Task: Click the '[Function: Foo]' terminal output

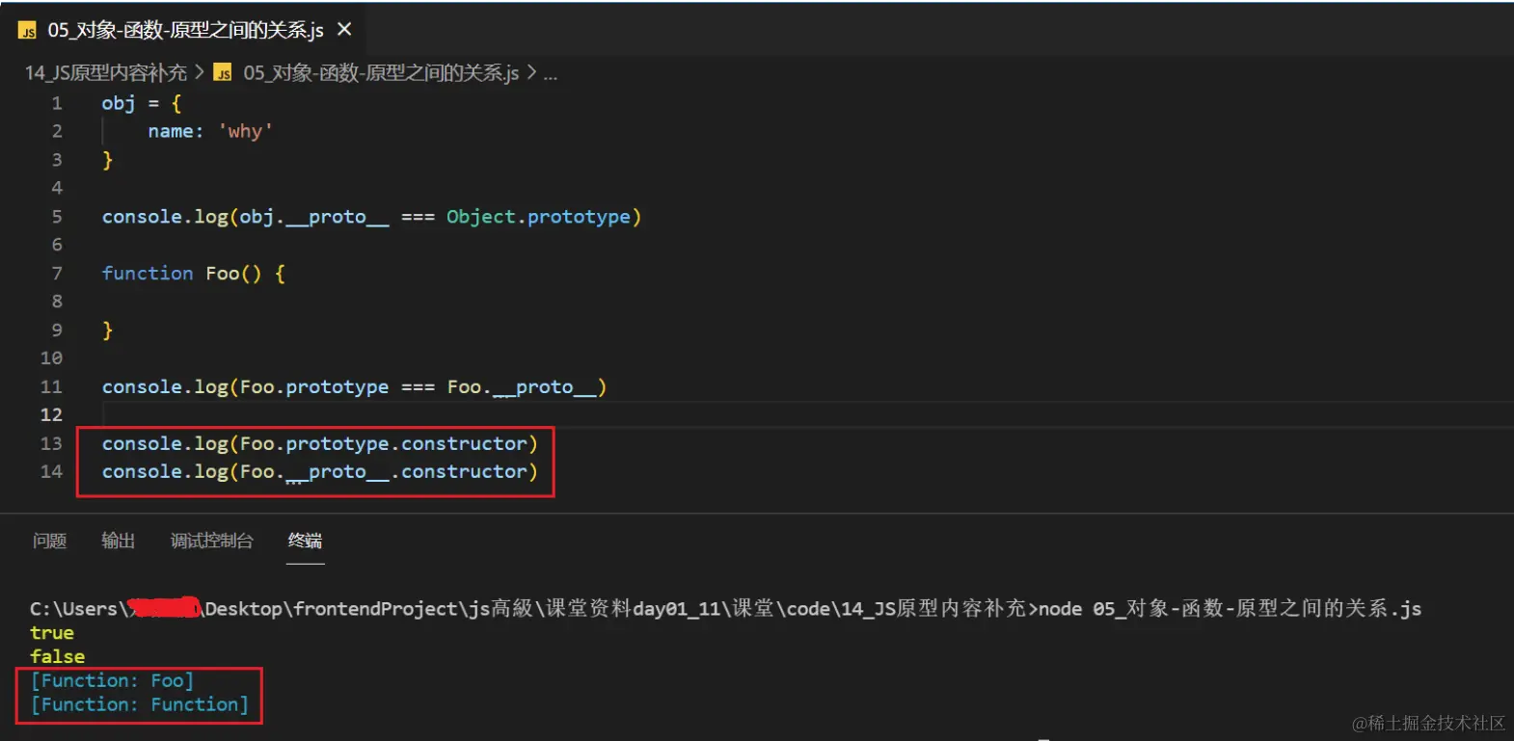Action: [x=113, y=680]
